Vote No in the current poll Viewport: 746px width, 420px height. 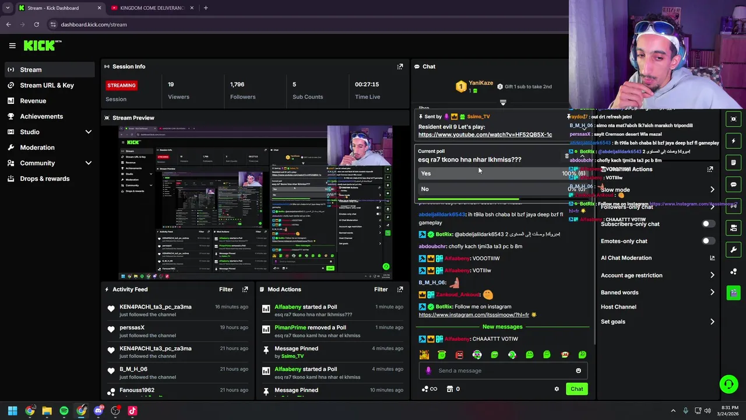pyautogui.click(x=502, y=189)
